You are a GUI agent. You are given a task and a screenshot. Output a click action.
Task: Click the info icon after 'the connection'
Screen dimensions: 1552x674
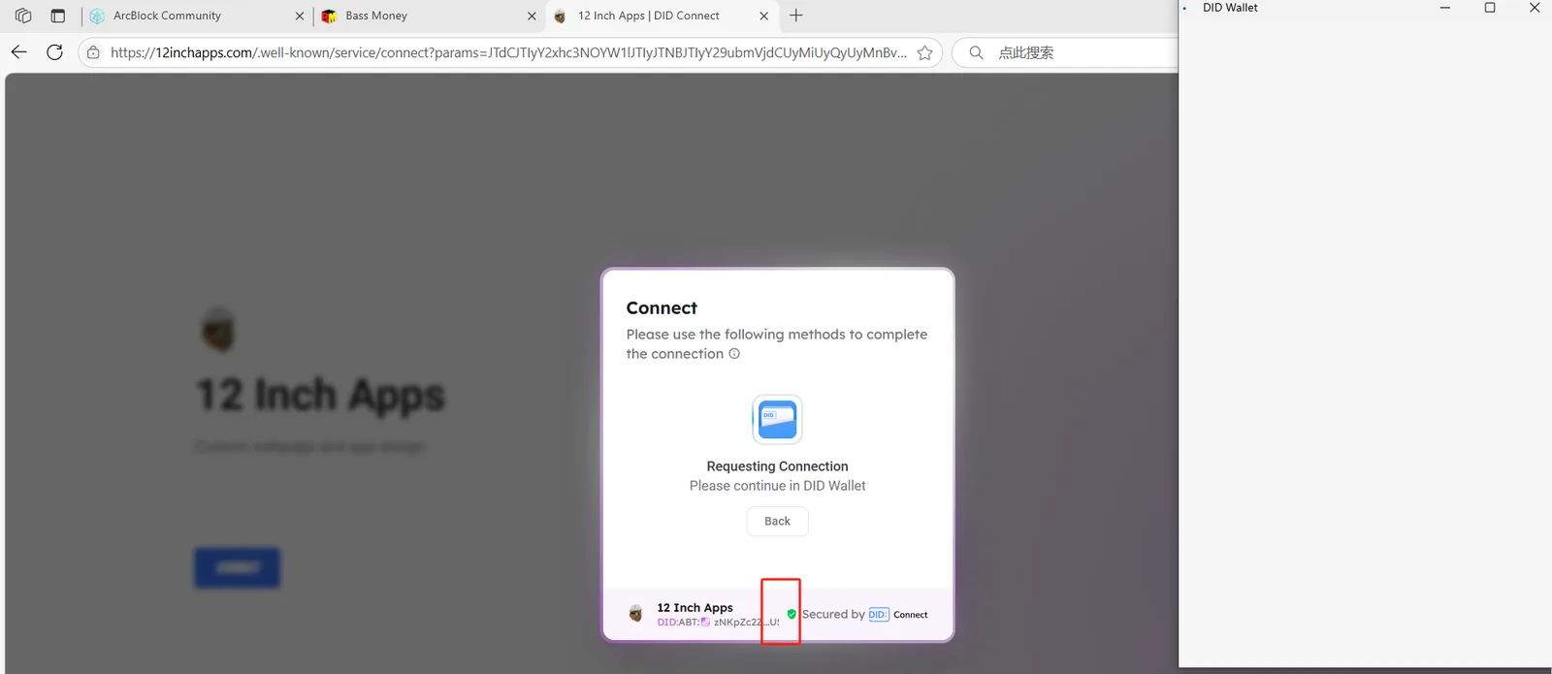coord(734,354)
